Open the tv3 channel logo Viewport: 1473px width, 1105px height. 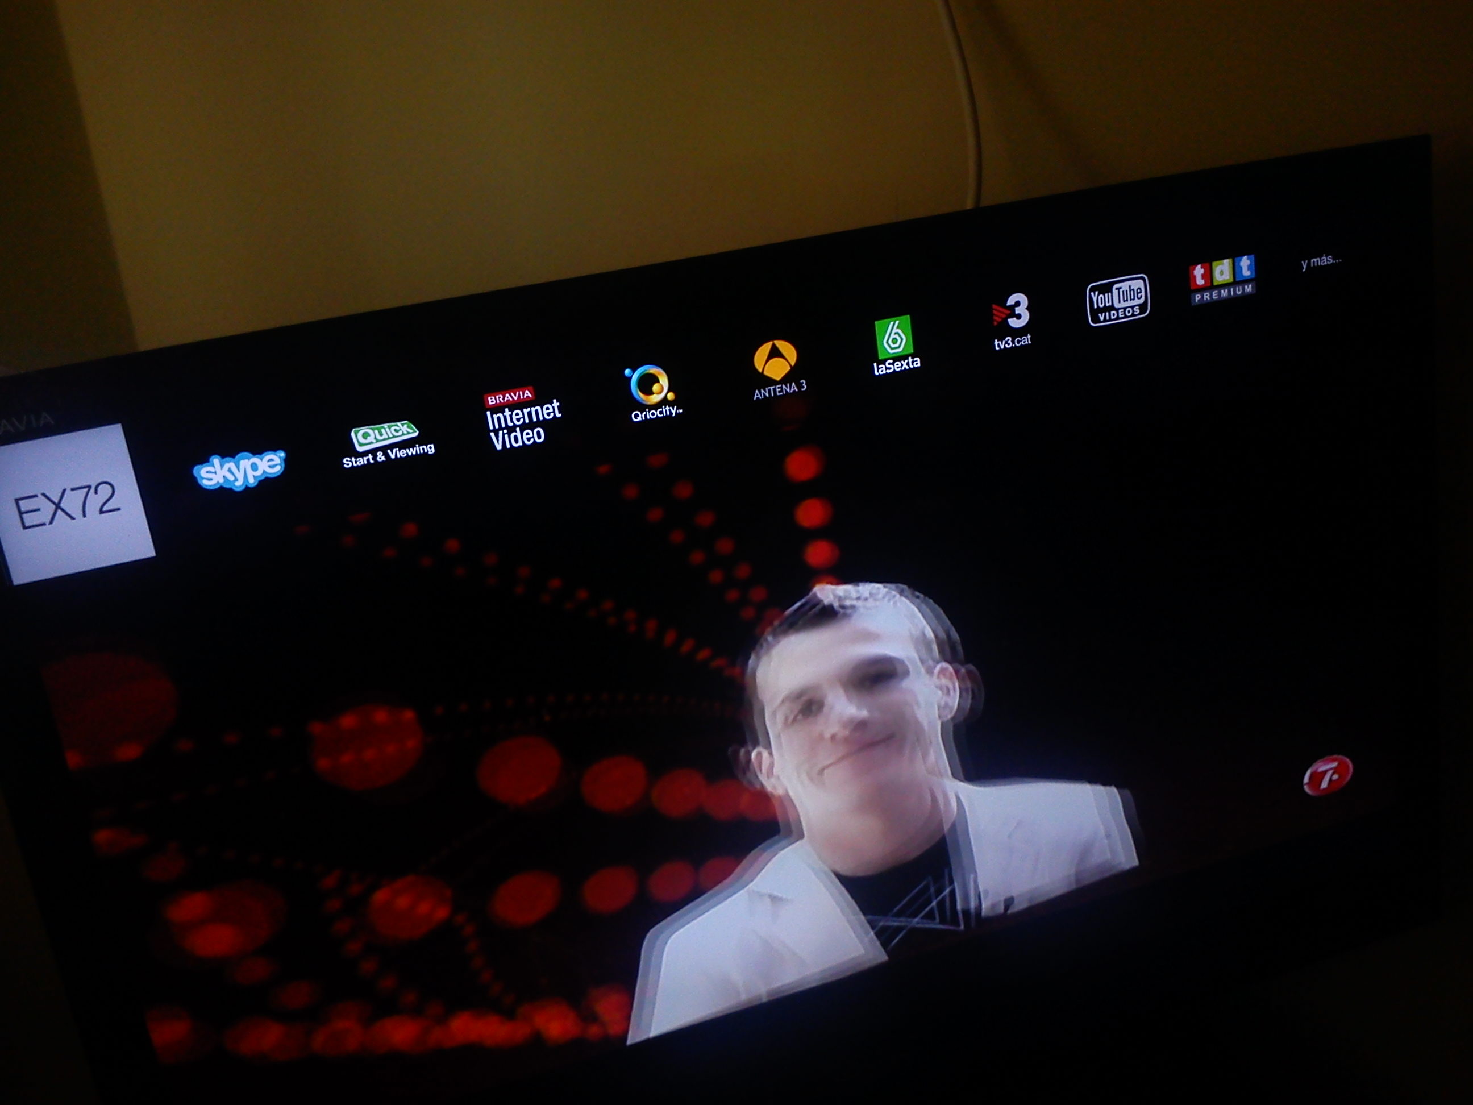pyautogui.click(x=1012, y=310)
